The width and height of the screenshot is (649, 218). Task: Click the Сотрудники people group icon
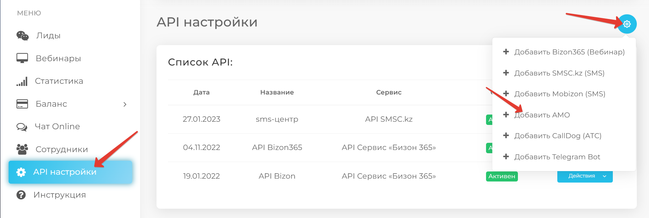22,149
